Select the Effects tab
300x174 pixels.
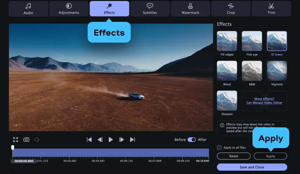[109, 9]
